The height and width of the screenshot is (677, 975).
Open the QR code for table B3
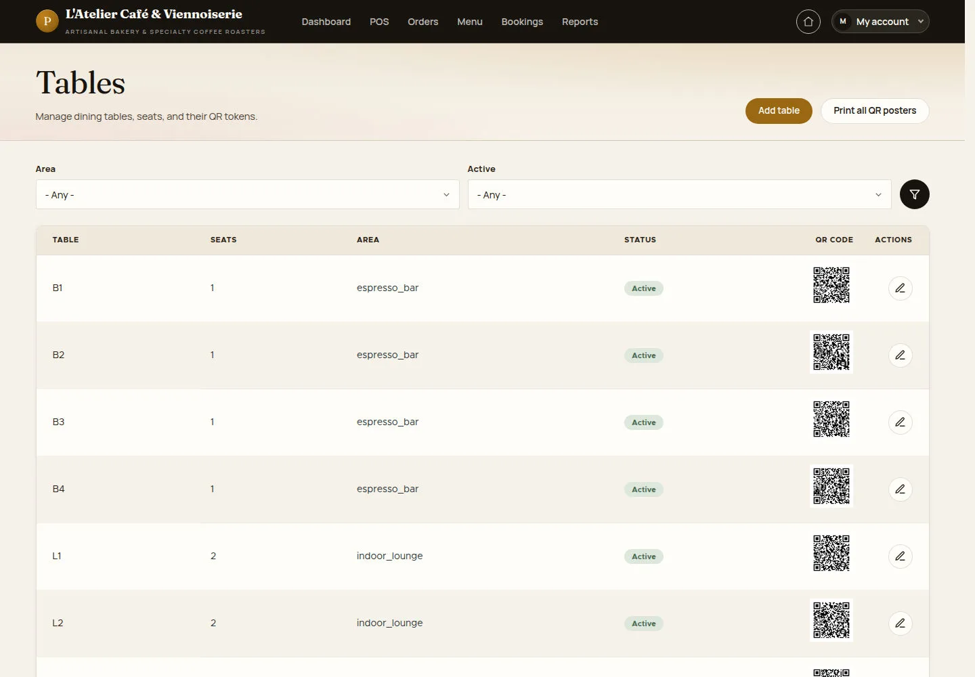click(x=831, y=419)
